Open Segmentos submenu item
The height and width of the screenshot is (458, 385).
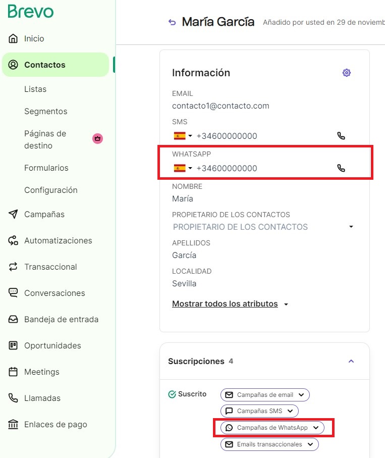click(x=46, y=111)
